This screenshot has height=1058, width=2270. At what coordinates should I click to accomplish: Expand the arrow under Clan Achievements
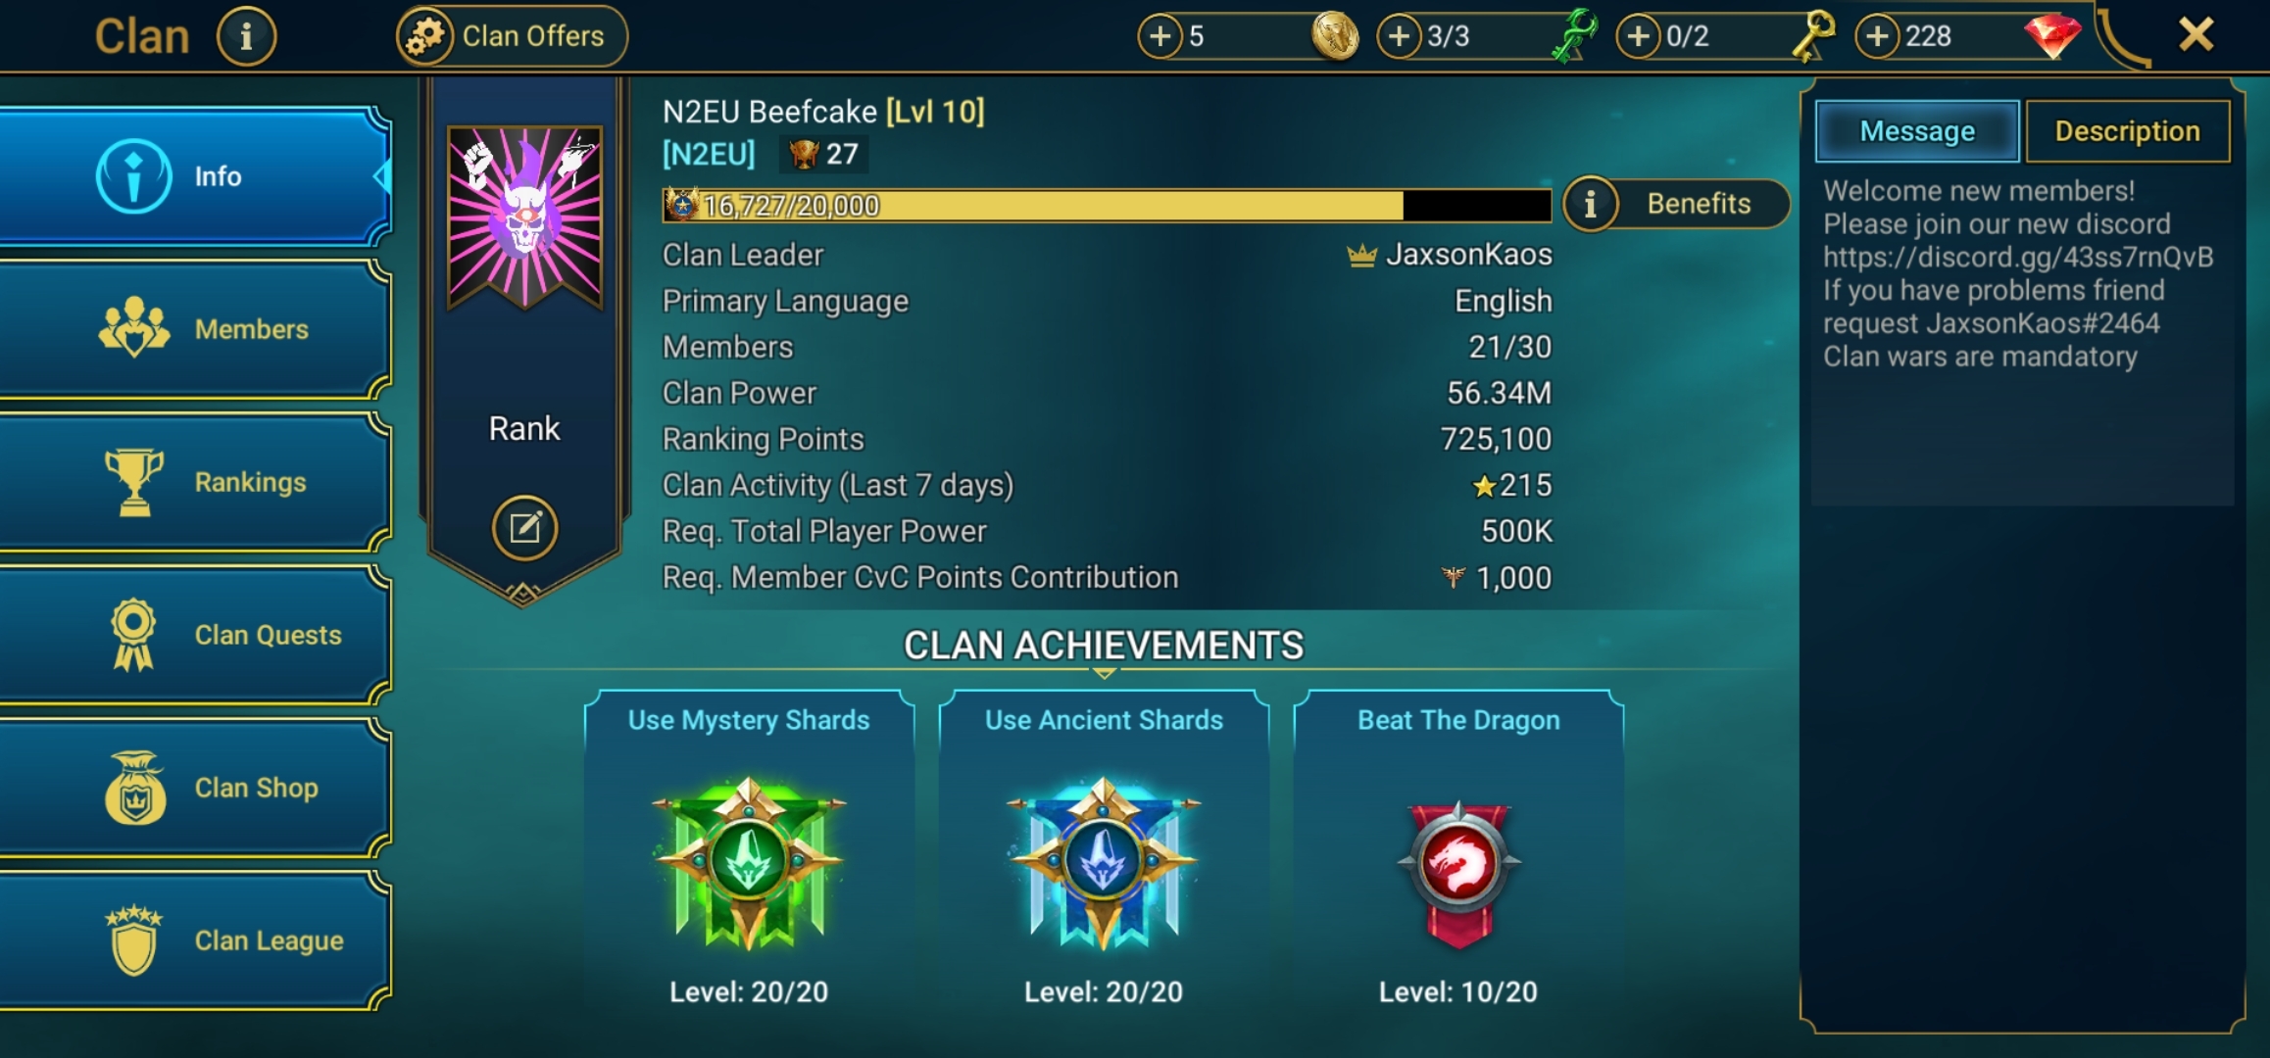coord(1105,674)
